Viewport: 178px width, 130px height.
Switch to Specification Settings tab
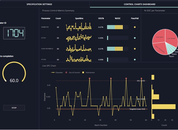(39, 4)
